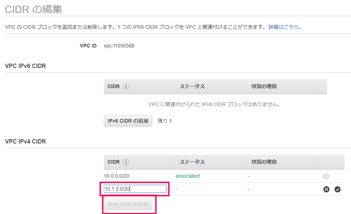Screen dimensions: 351x214
Task: Click the IPv6 CIDR の追加 button
Action: pyautogui.click(x=128, y=121)
